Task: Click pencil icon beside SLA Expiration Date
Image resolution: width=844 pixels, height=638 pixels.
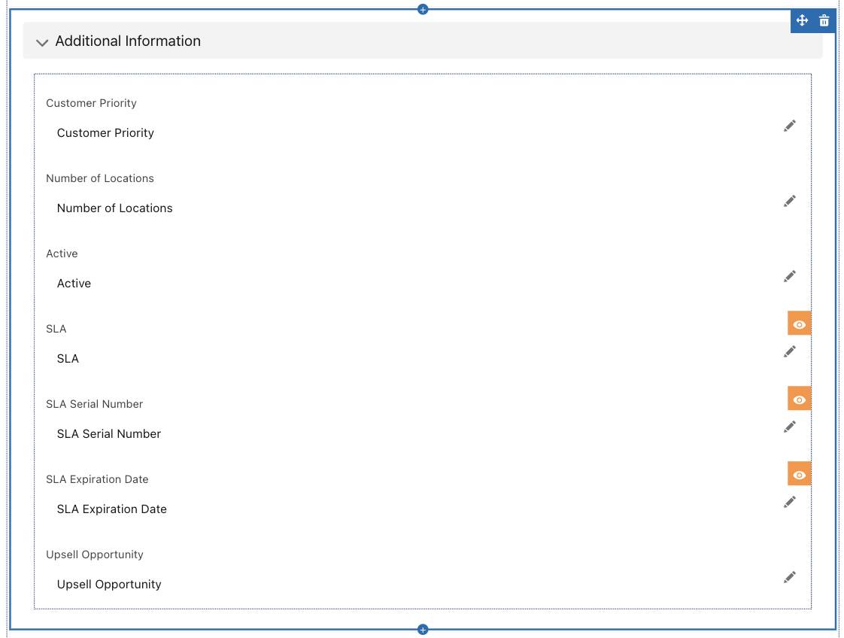Action: coord(790,503)
